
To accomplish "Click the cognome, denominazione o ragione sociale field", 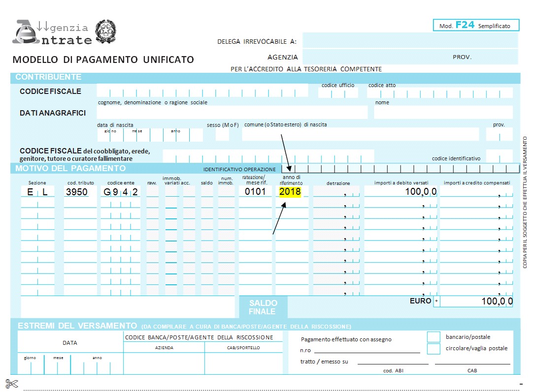I will [232, 113].
